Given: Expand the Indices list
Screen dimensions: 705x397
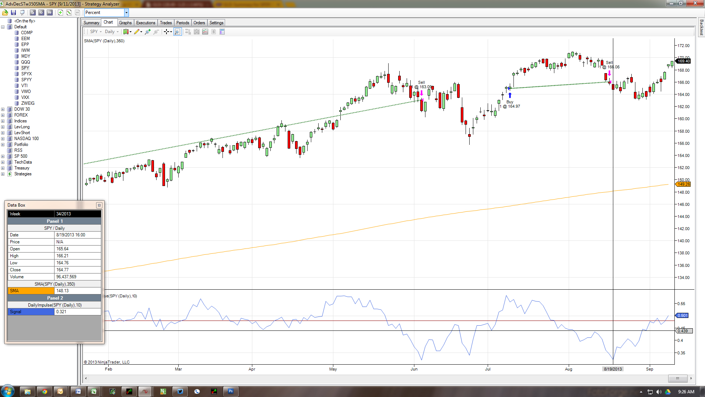Looking at the screenshot, I should (3, 121).
